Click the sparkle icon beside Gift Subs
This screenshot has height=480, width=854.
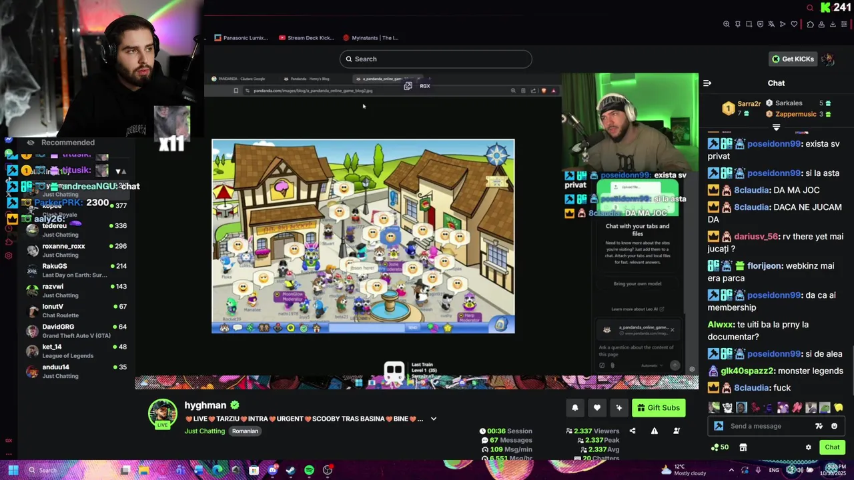[619, 408]
